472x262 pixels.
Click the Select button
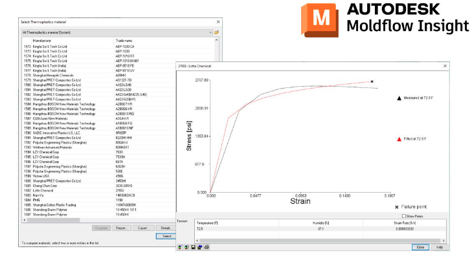(166, 236)
